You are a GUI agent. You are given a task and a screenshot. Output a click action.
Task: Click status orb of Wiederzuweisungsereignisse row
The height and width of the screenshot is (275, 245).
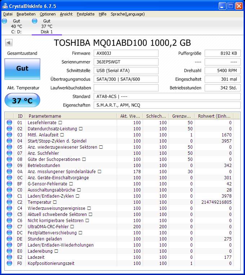pos(9,208)
